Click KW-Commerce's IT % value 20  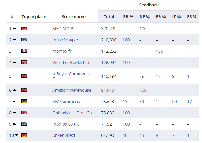pos(174,102)
